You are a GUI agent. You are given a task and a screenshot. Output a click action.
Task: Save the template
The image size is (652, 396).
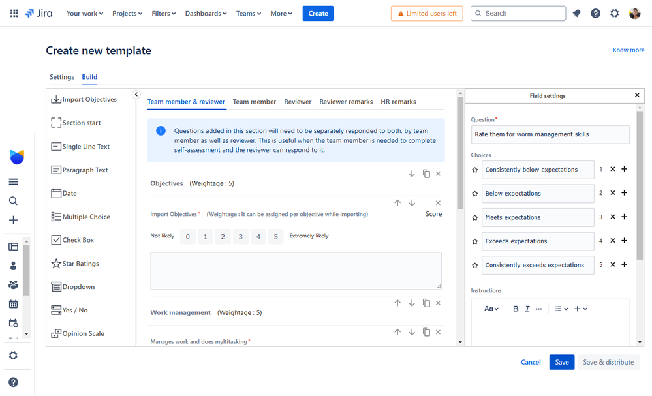point(562,362)
